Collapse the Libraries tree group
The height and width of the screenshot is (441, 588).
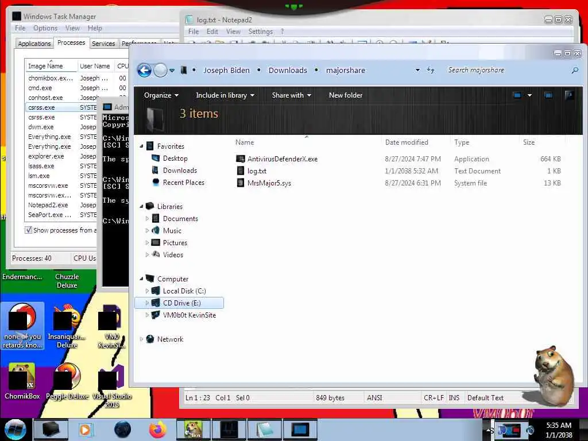(x=141, y=206)
